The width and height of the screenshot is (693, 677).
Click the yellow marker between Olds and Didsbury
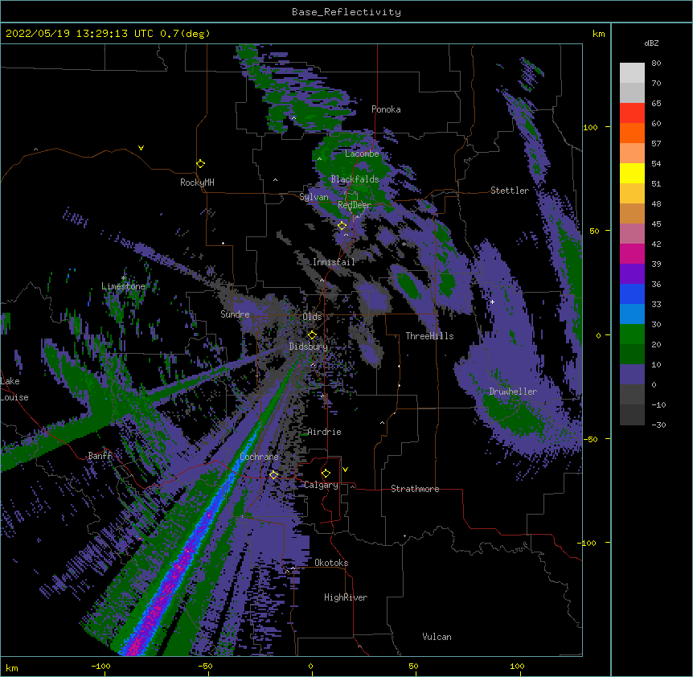(x=312, y=335)
